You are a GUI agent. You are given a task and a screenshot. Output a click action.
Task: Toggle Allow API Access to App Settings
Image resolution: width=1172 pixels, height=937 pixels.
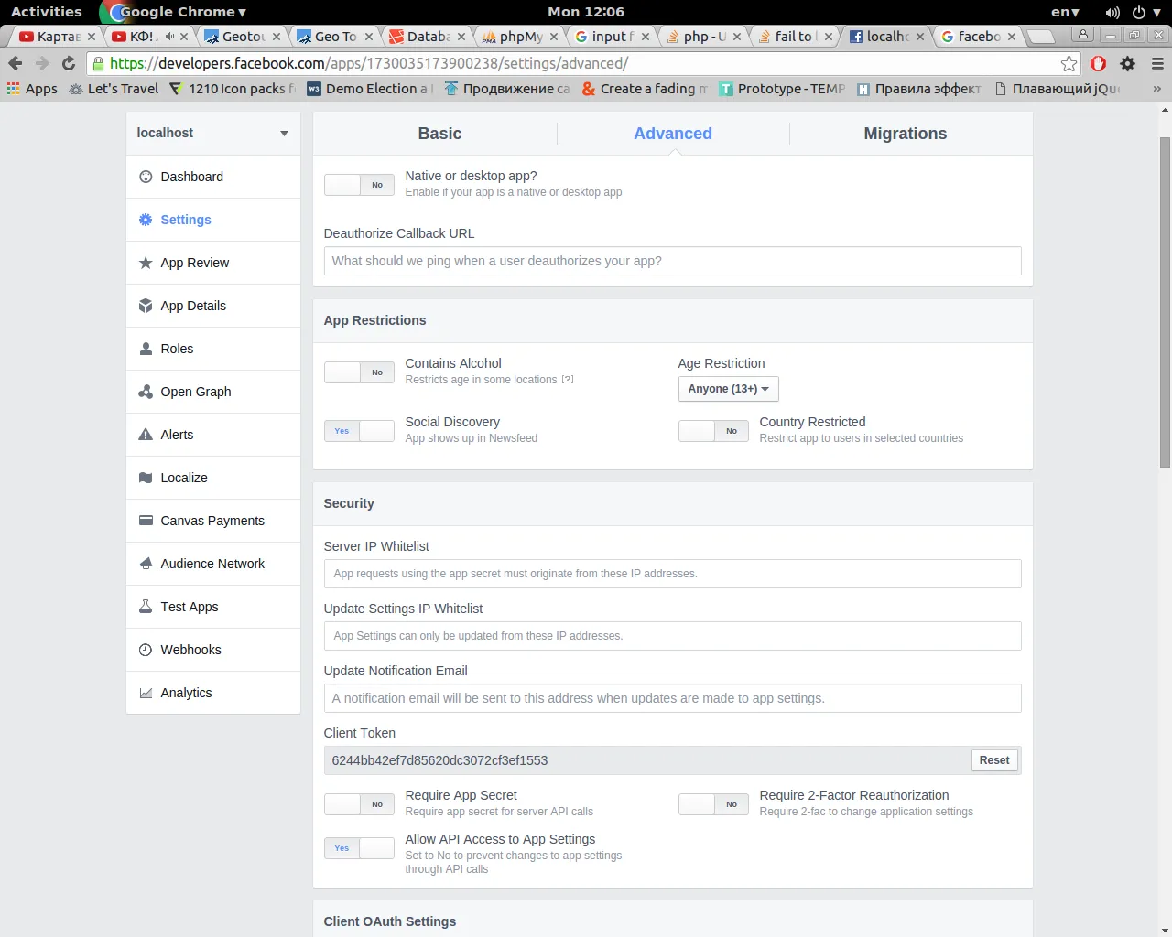pyautogui.click(x=359, y=848)
